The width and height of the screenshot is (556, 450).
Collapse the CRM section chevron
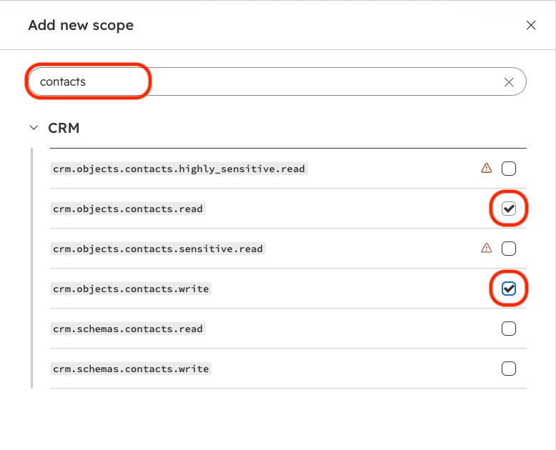(x=34, y=128)
